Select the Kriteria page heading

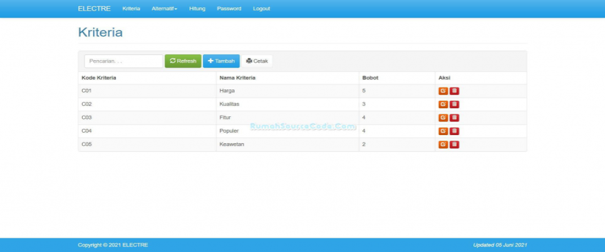(100, 33)
